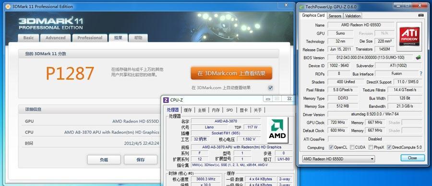Minimize the CPU-Z window
This screenshot has width=432, height=186.
[x=268, y=98]
